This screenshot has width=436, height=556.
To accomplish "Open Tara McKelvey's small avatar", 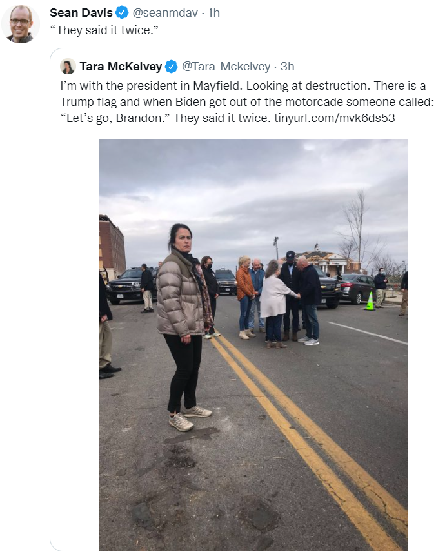I will [68, 67].
